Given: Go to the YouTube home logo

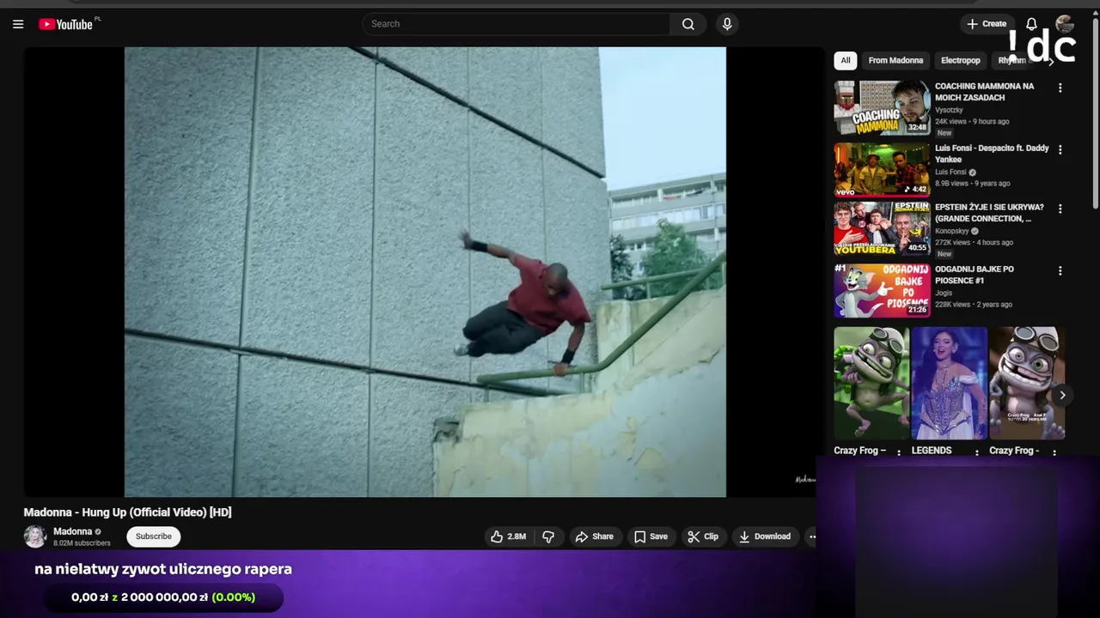Looking at the screenshot, I should [x=66, y=24].
